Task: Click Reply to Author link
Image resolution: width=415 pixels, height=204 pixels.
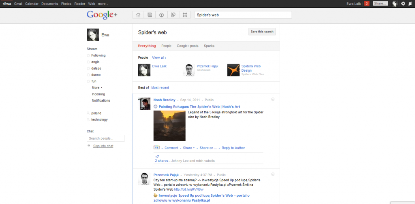Action: click(233, 148)
